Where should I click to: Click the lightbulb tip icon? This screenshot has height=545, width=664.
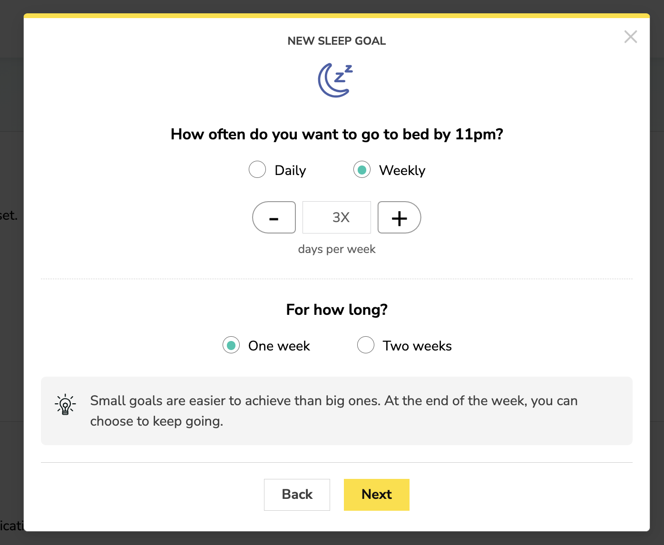[x=65, y=405]
